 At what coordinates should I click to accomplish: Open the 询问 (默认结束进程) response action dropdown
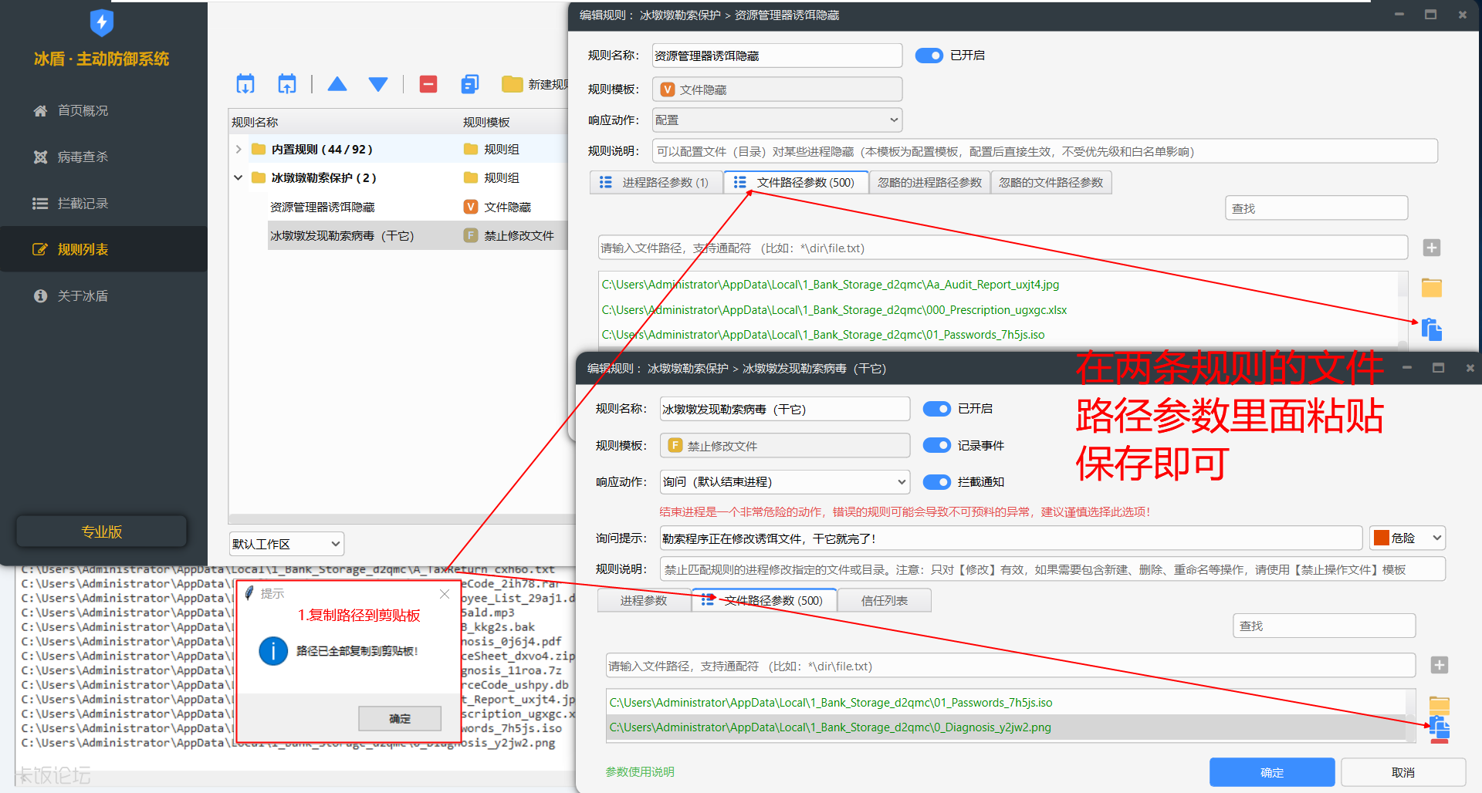pyautogui.click(x=784, y=482)
